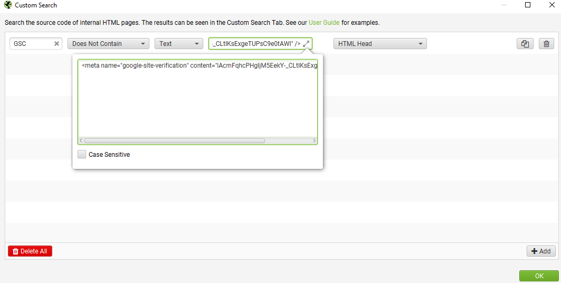Maximize the Custom Search window

(527, 5)
